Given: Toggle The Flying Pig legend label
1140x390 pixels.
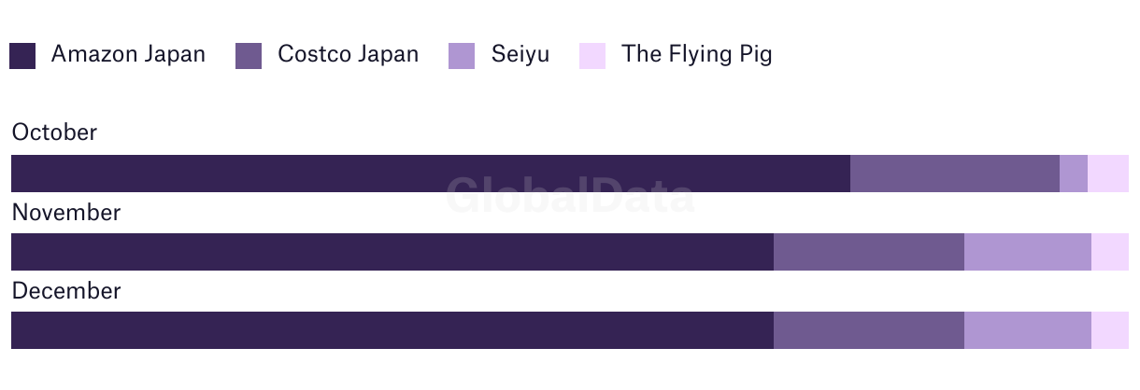Looking at the screenshot, I should pyautogui.click(x=697, y=54).
